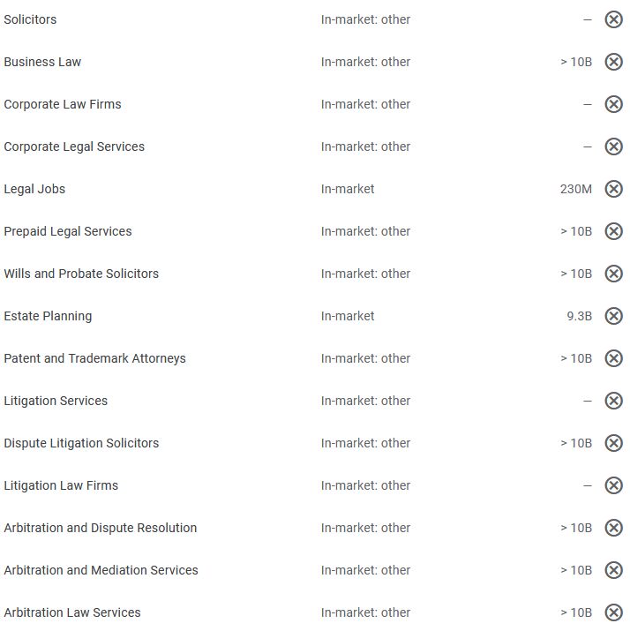The height and width of the screenshot is (631, 630).
Task: Delete the Patent and Trademark Attorneys row
Action: coord(613,358)
